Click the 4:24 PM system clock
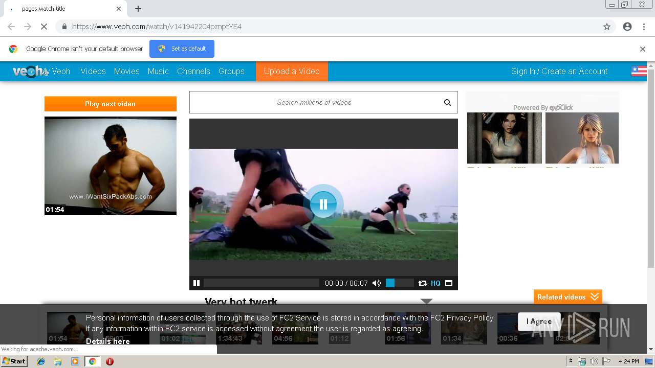 (x=628, y=361)
